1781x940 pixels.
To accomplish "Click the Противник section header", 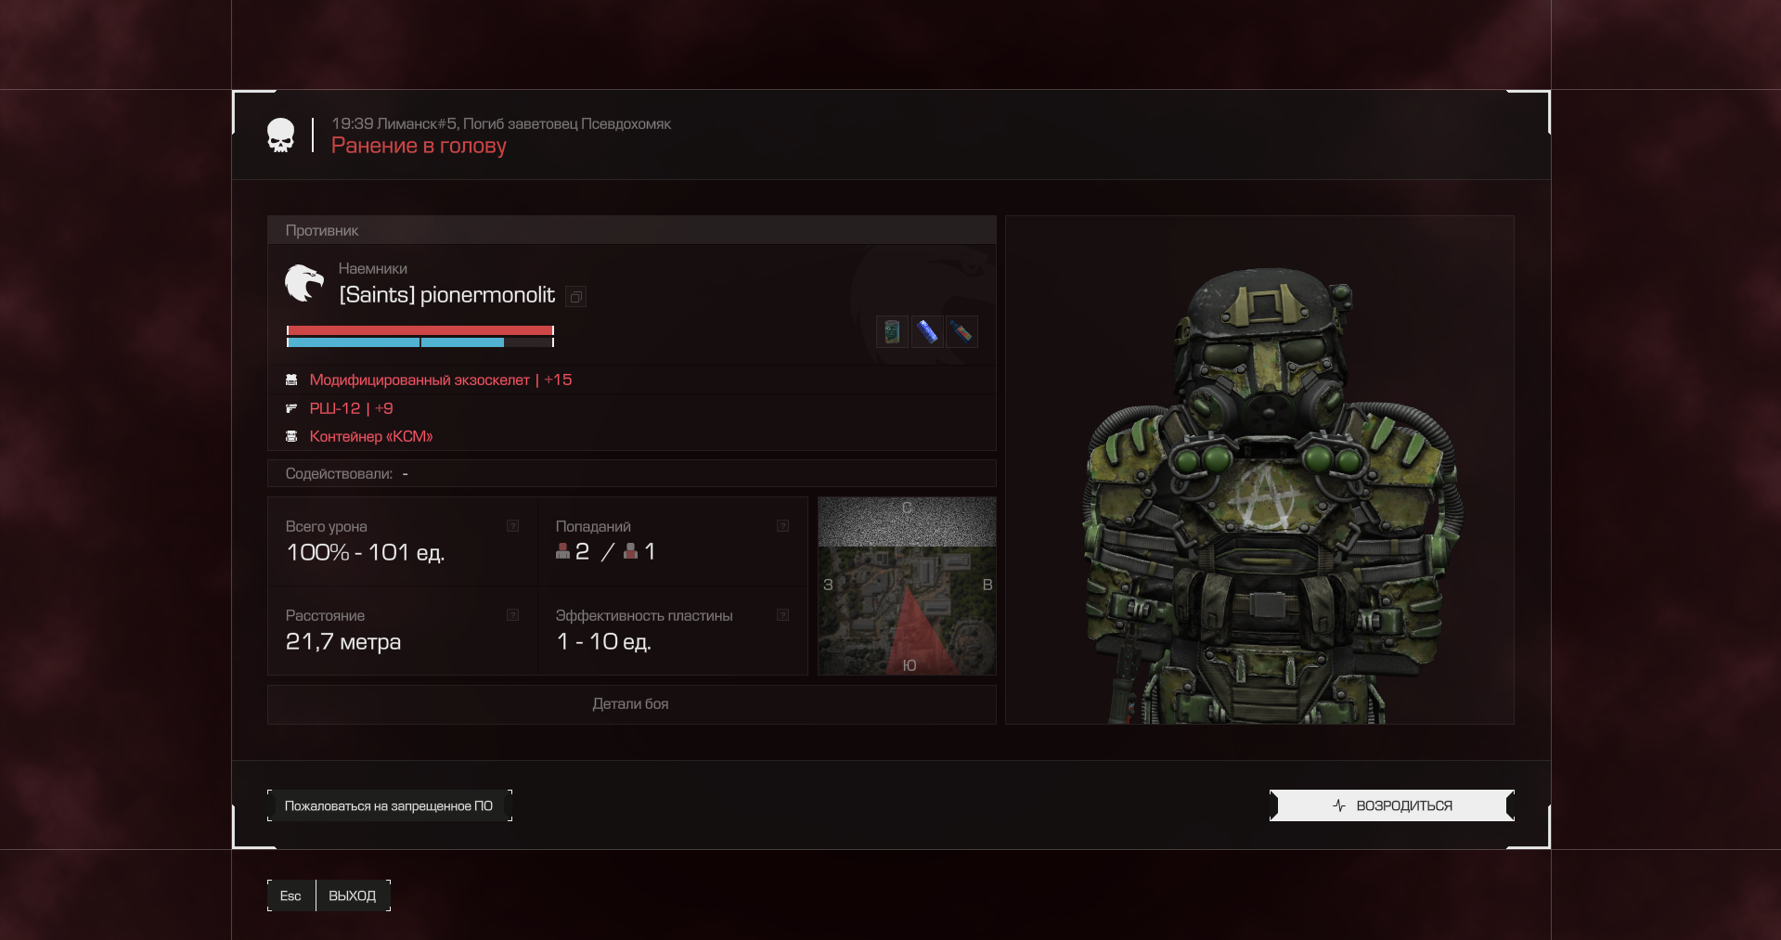I will click(631, 230).
